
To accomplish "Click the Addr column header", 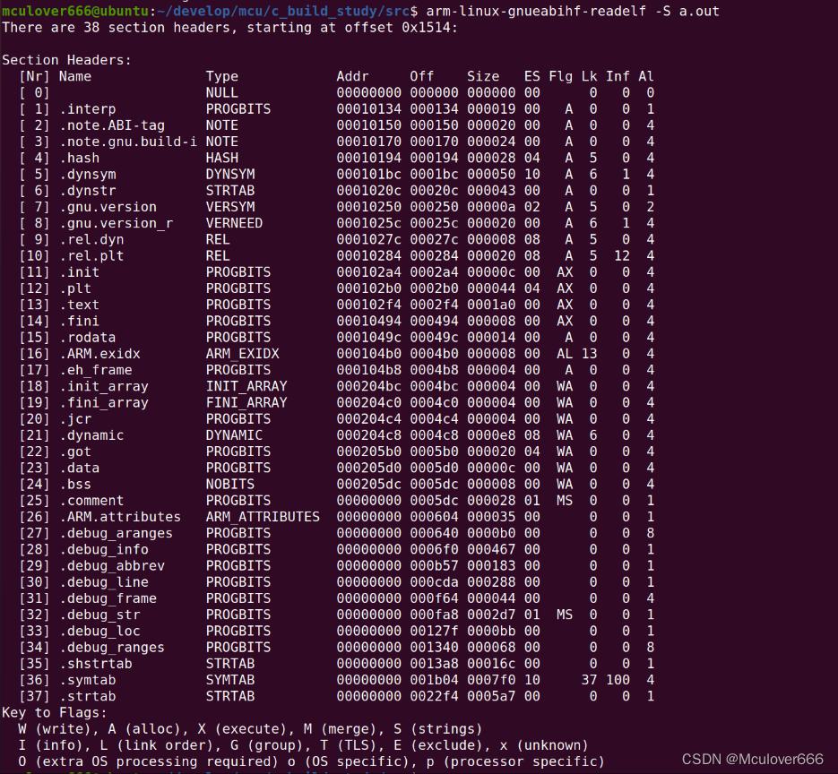I will tap(353, 76).
